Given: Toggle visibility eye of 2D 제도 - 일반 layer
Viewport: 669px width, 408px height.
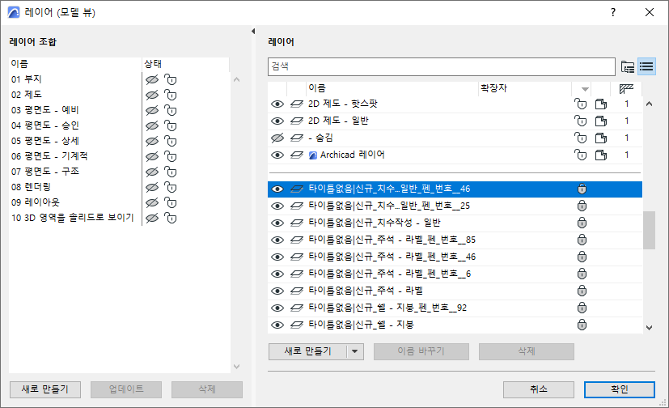Looking at the screenshot, I should (277, 121).
